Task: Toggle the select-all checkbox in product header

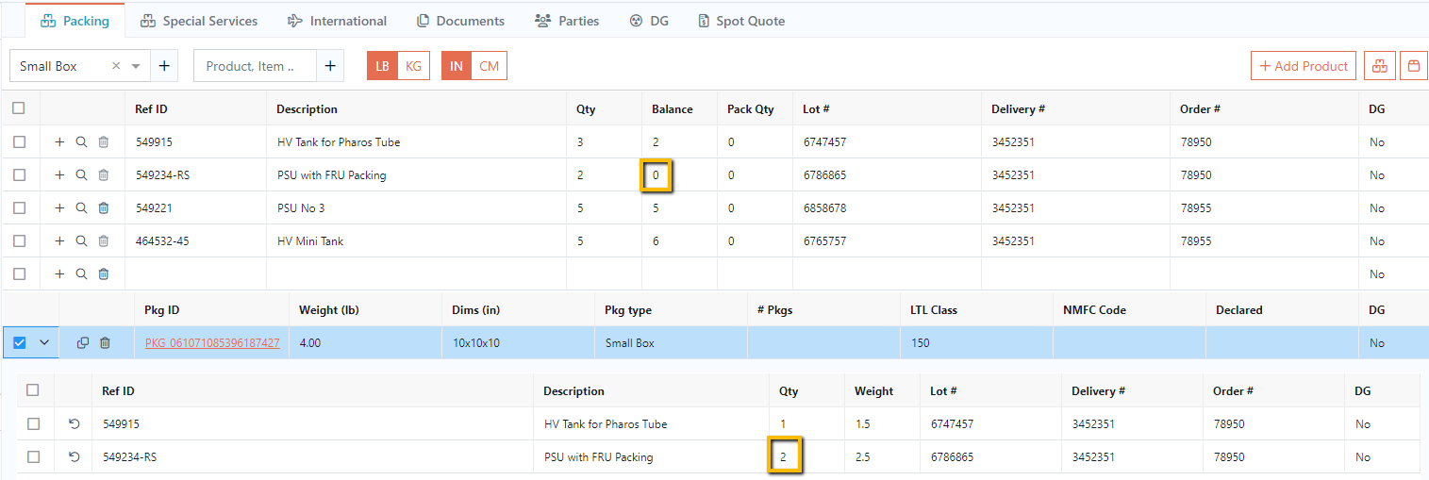Action: (x=19, y=108)
